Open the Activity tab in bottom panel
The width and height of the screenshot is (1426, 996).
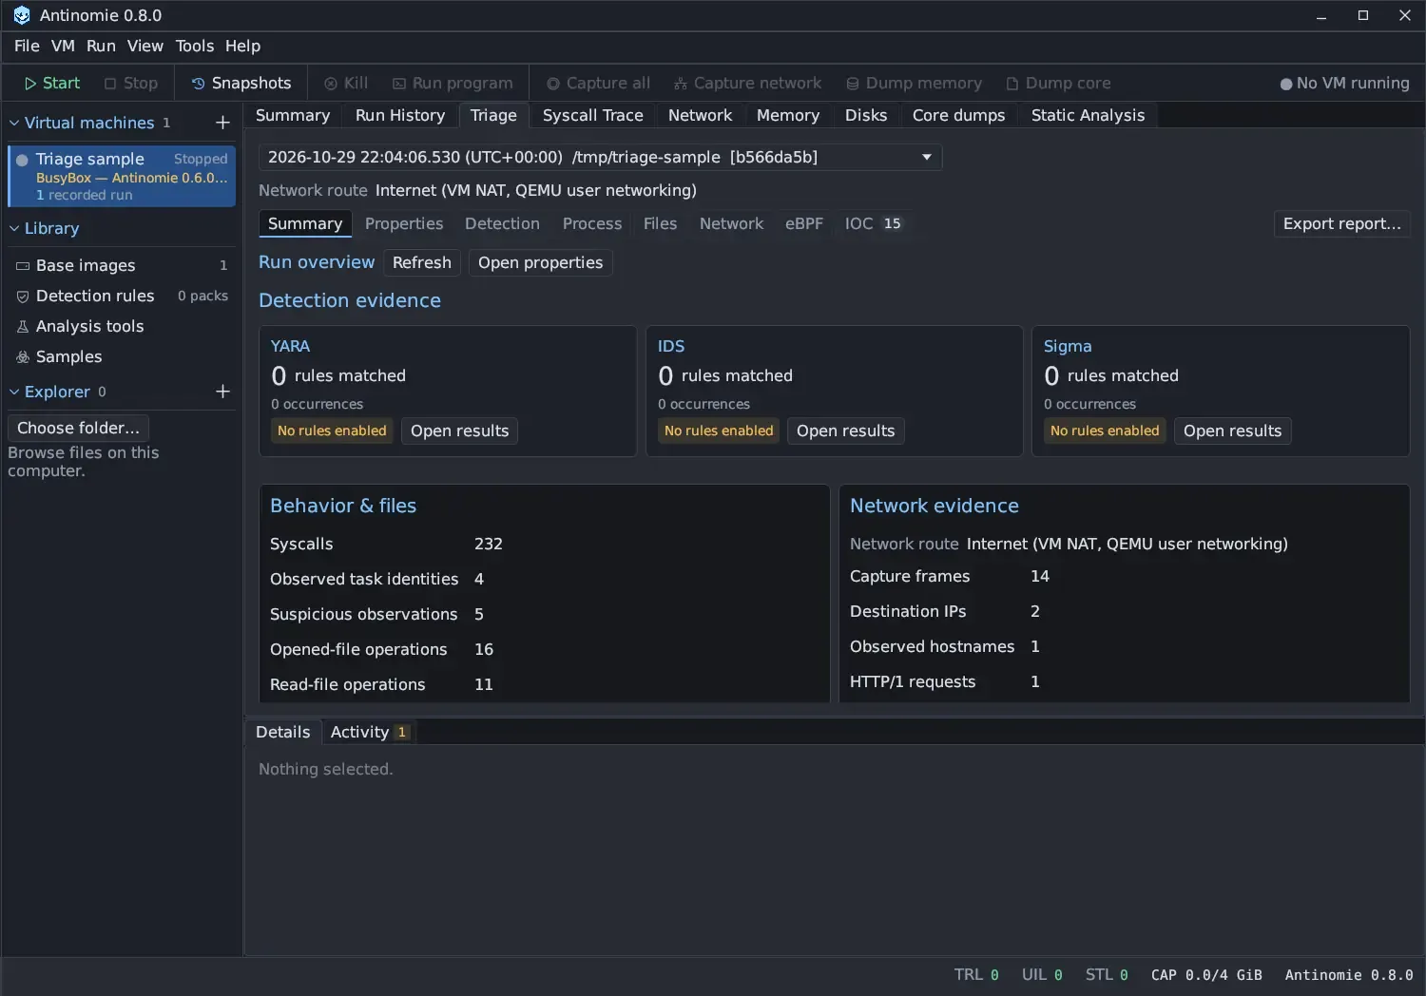tap(369, 732)
